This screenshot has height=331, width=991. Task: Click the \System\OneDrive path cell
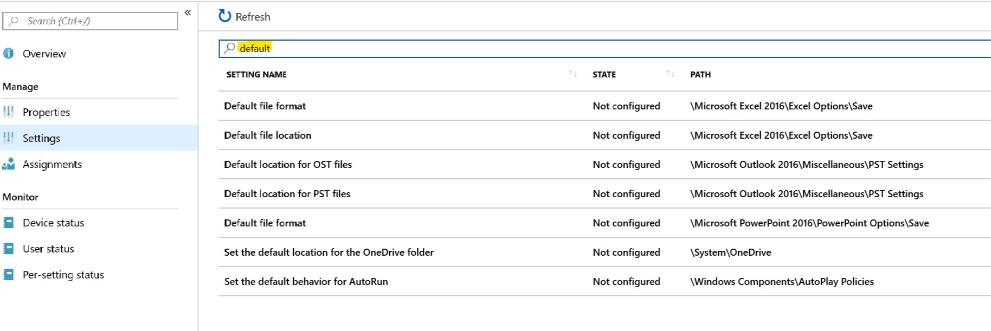pyautogui.click(x=731, y=252)
